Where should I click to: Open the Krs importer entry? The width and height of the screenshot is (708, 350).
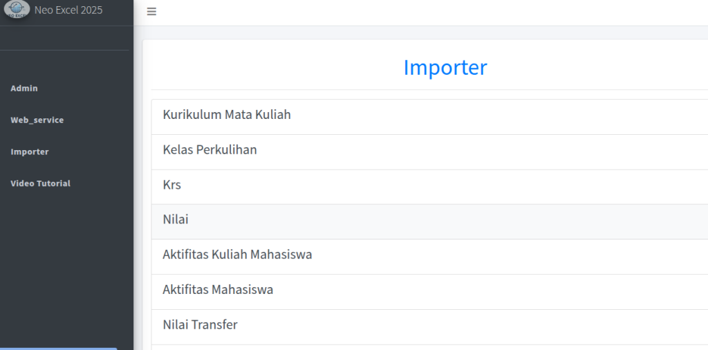(172, 185)
